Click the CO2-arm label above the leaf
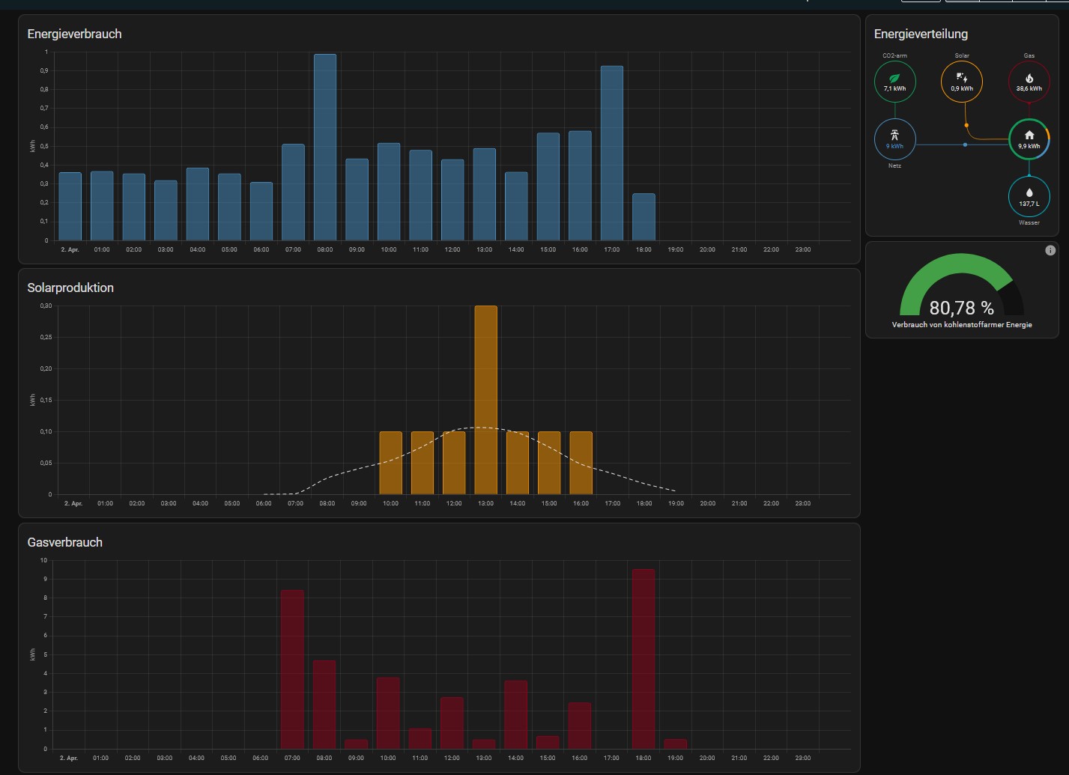The image size is (1069, 775). pos(894,55)
